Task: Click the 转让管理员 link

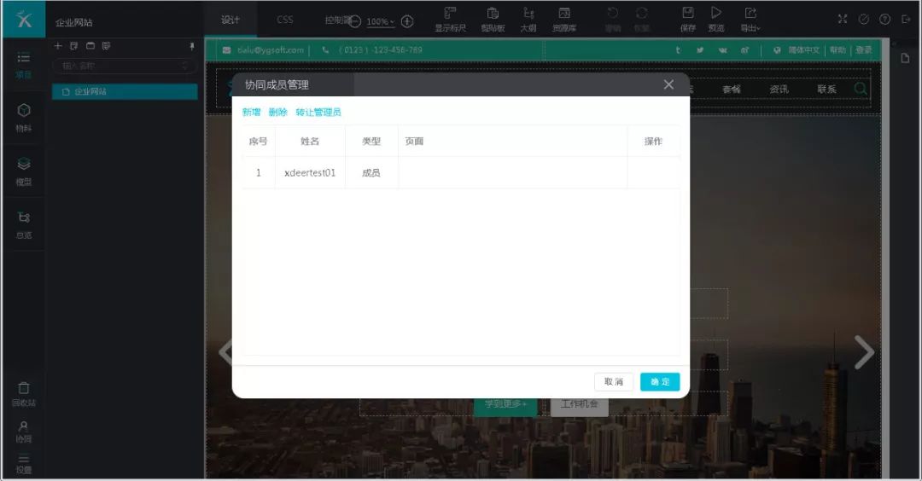Action: (x=318, y=113)
